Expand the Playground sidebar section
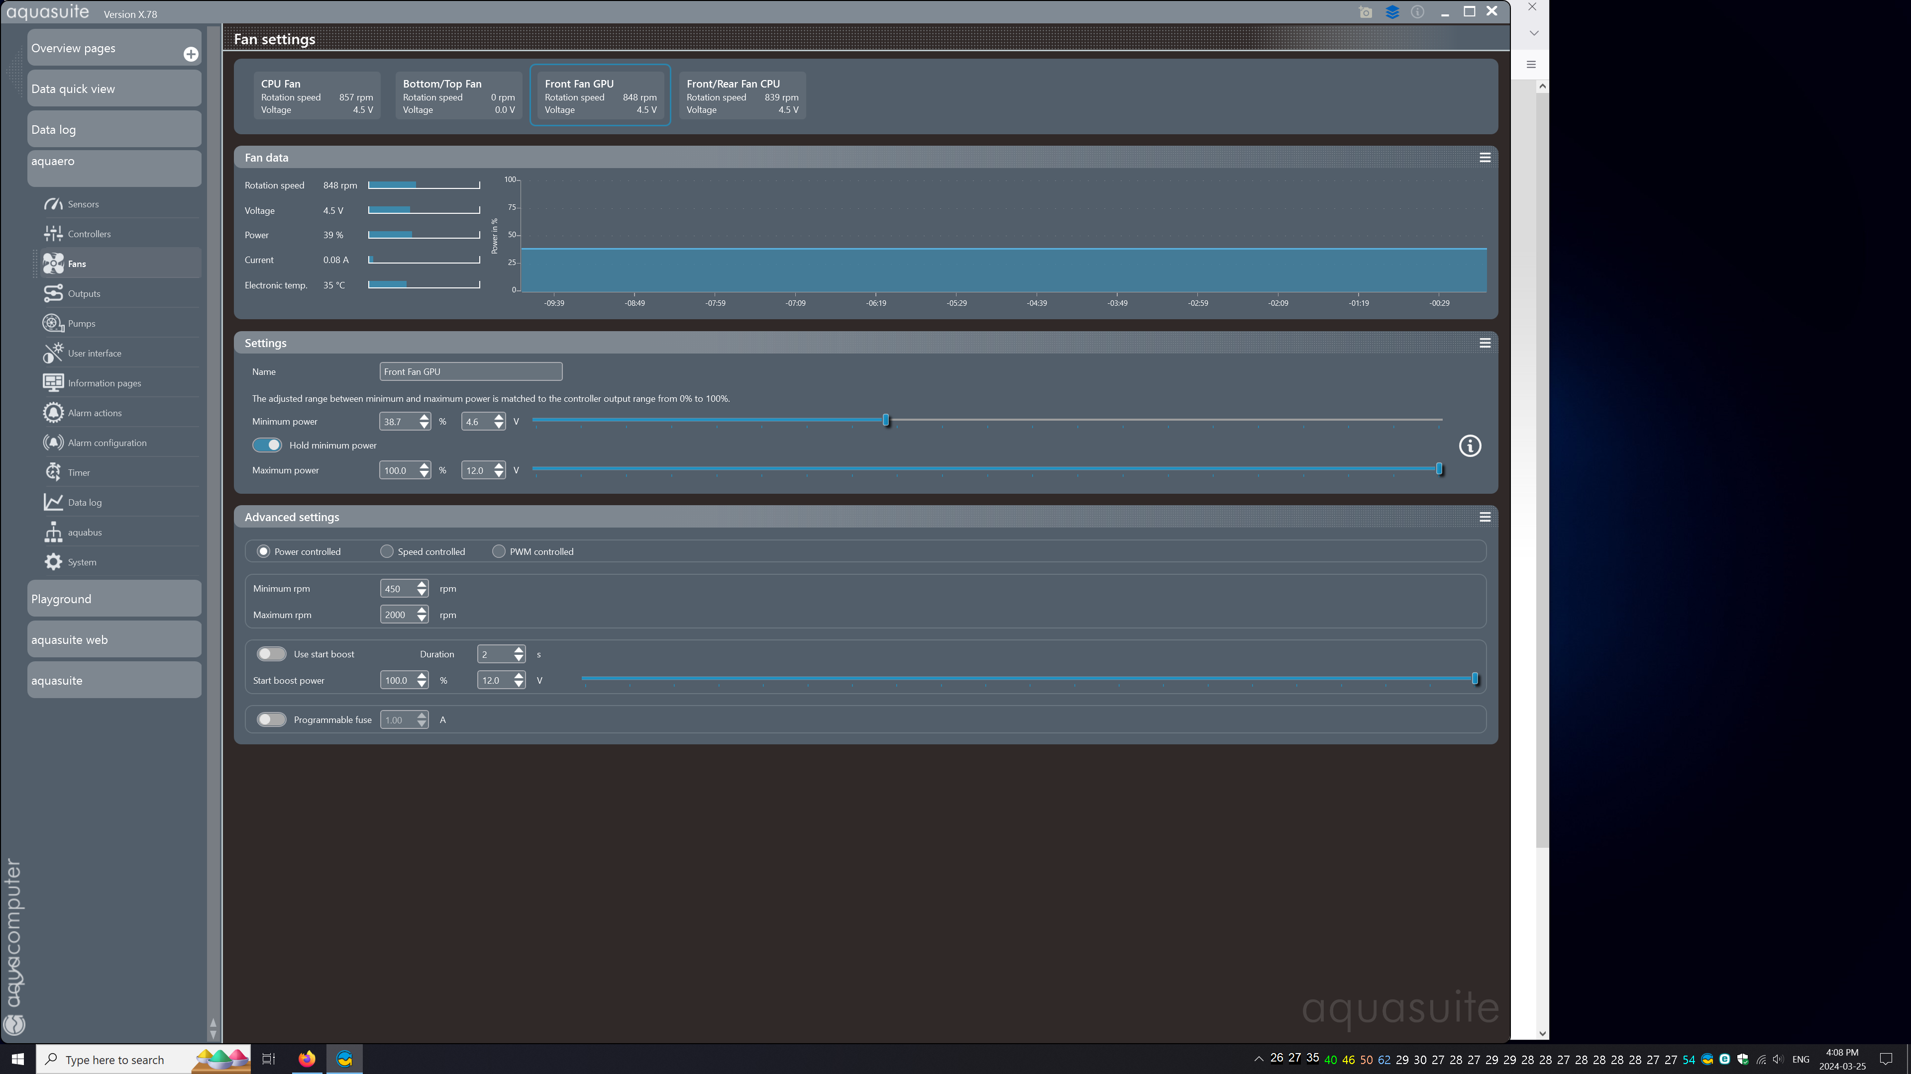 pyautogui.click(x=114, y=599)
